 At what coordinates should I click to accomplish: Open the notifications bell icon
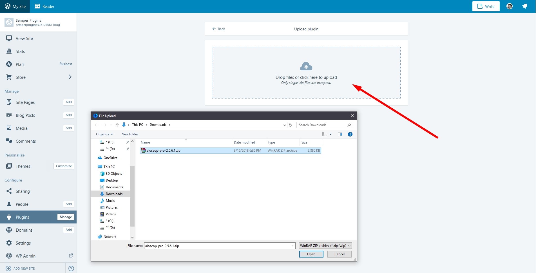point(525,6)
